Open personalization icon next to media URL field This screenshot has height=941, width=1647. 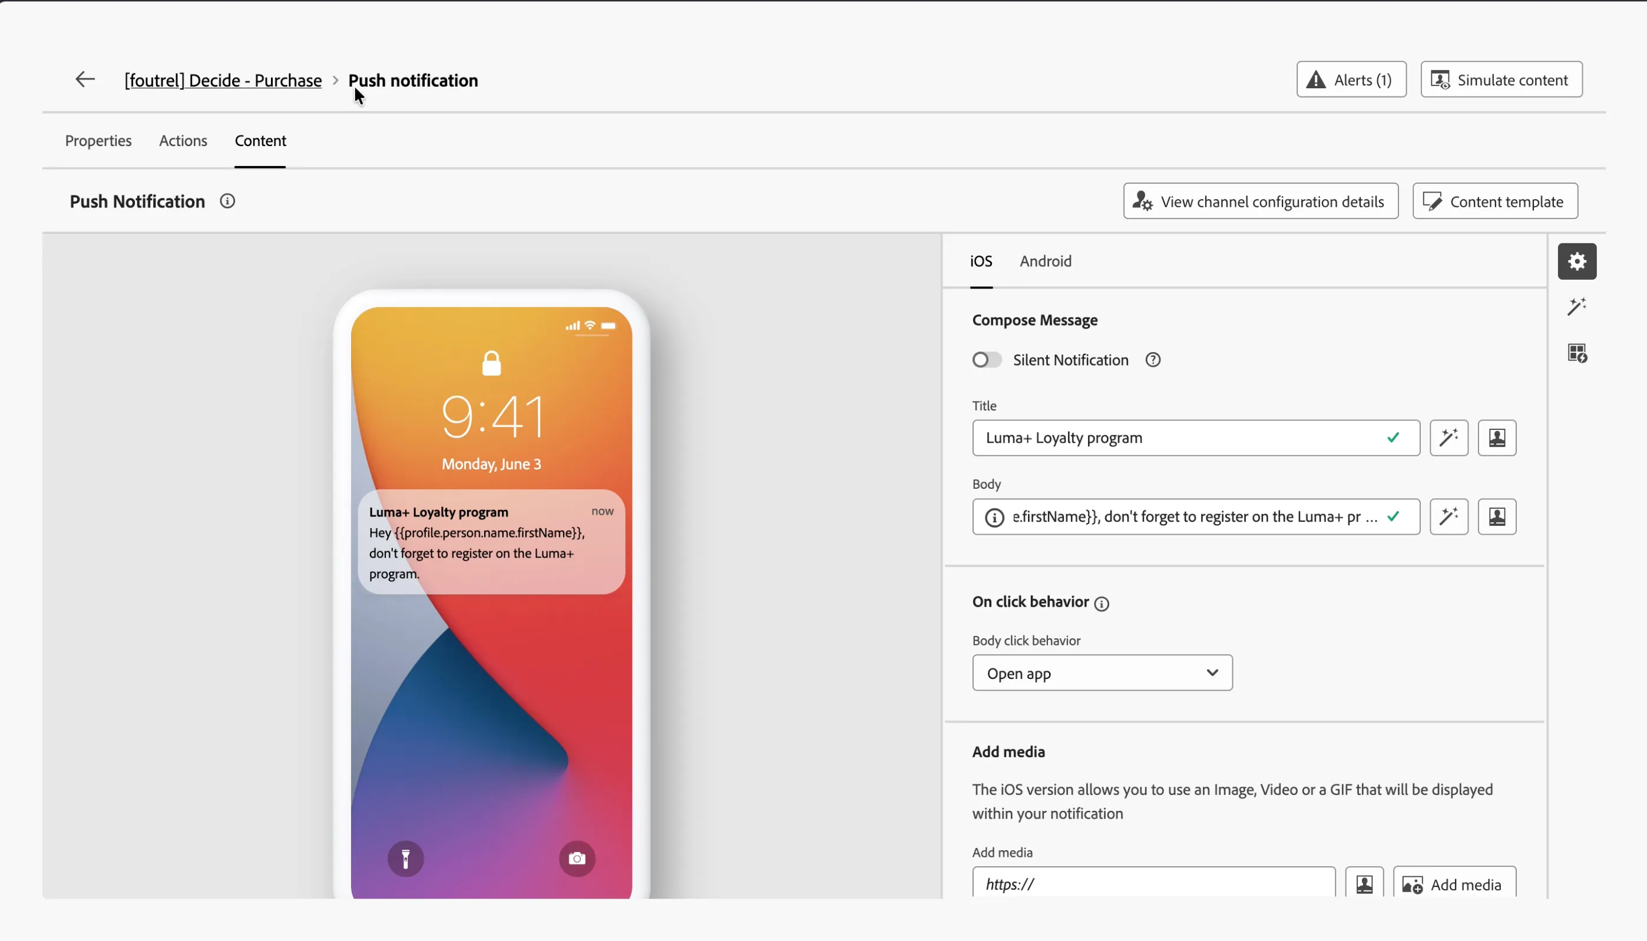click(1364, 883)
